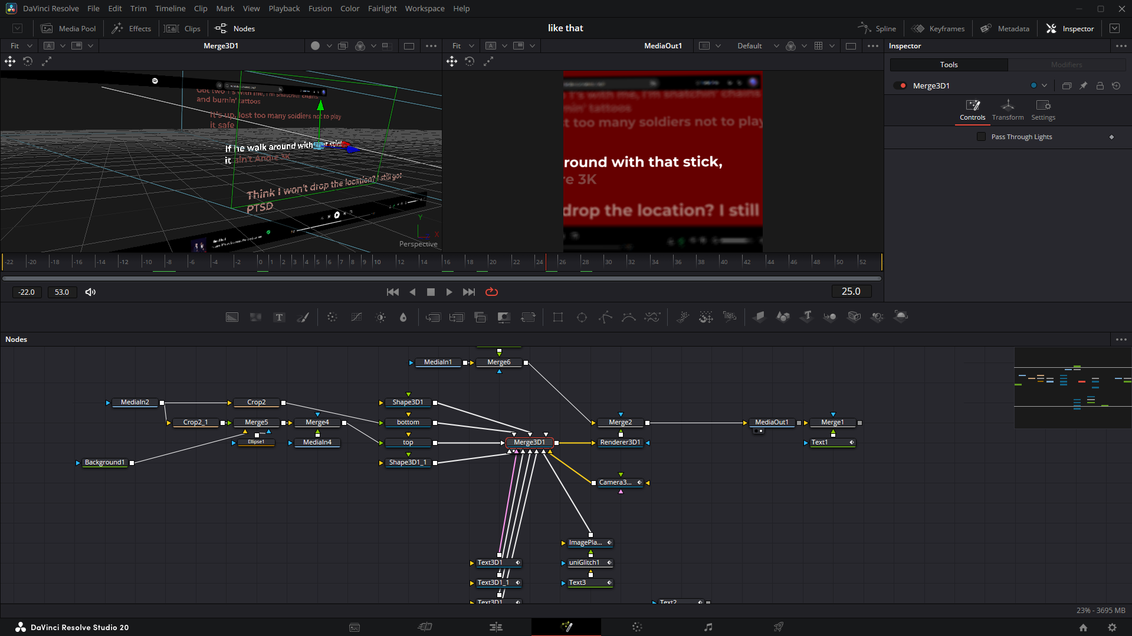
Task: Add a Background node from the toolbar
Action: (232, 317)
